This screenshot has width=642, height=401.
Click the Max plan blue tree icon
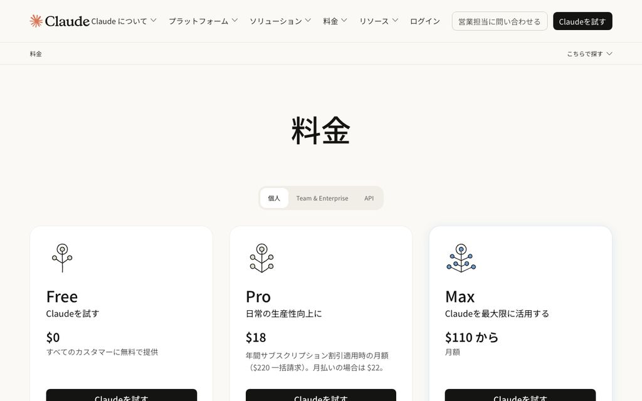tap(461, 258)
